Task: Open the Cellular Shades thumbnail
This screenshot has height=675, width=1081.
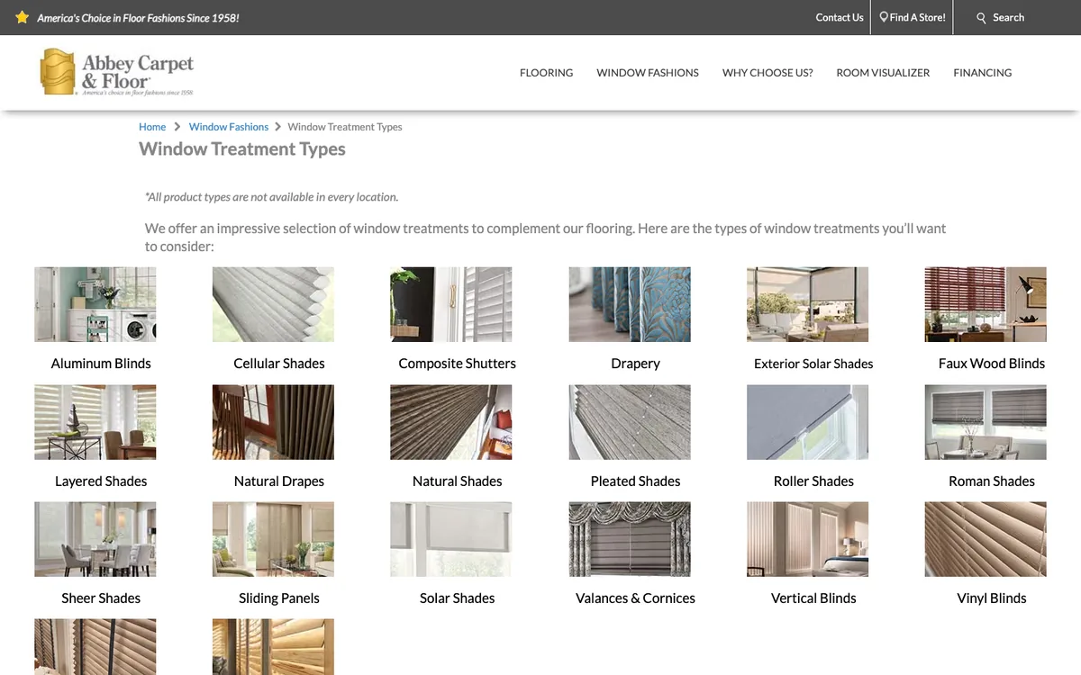Action: click(x=273, y=304)
